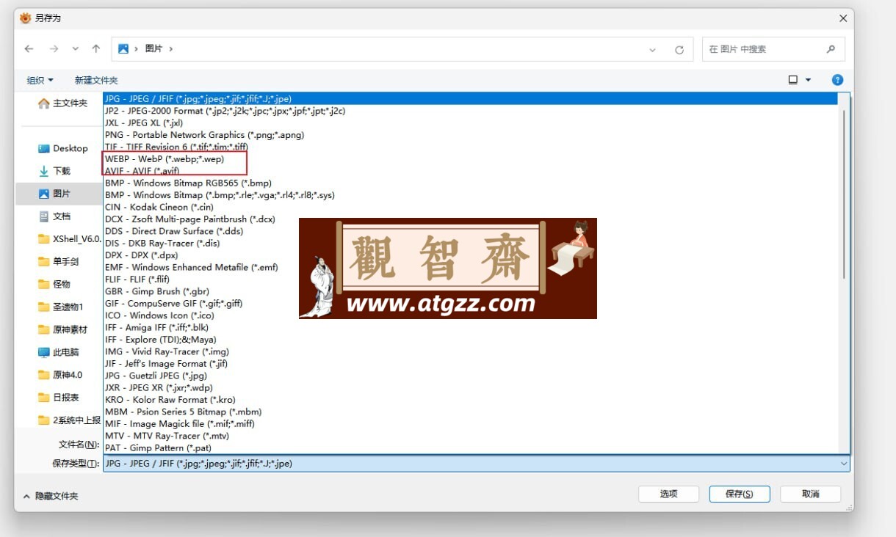Open 2系统中上报 folder in sidebar
This screenshot has height=537, width=896.
pos(69,420)
